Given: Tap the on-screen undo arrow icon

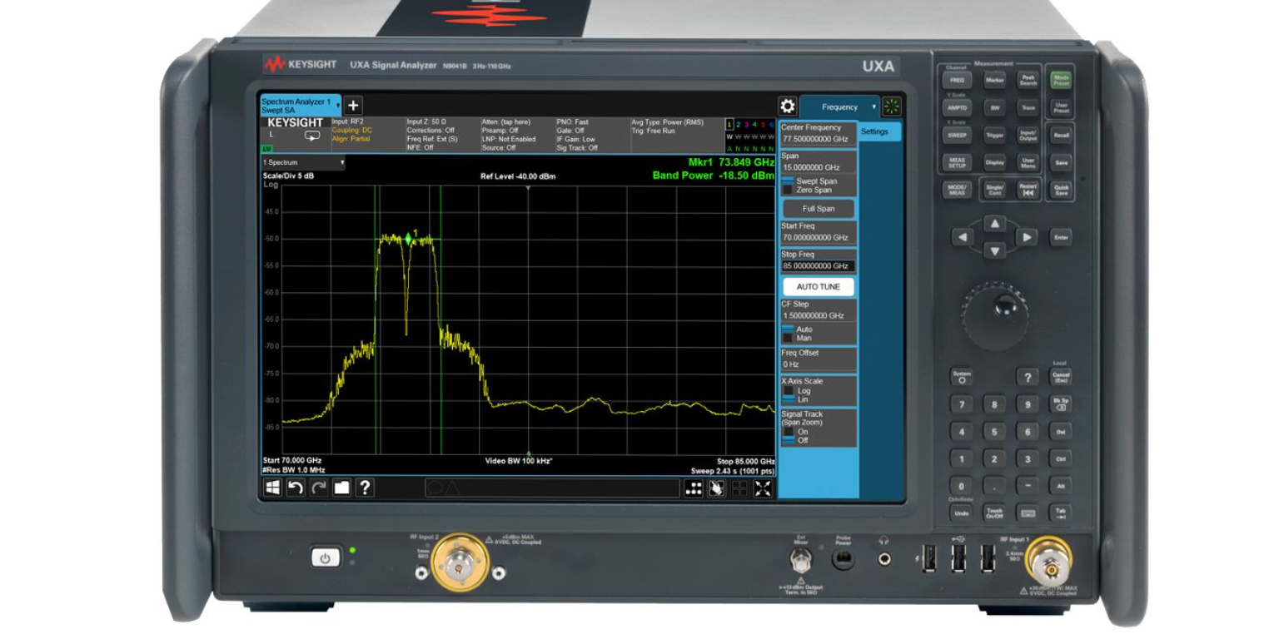Looking at the screenshot, I should pyautogui.click(x=296, y=488).
